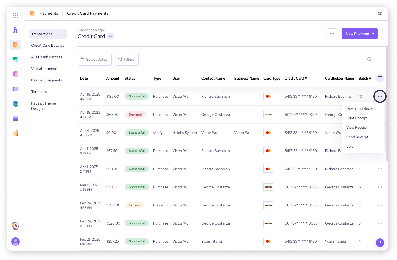Screen dimensions: 397x260
Task: Open Select Dates picker
Action: point(94,59)
